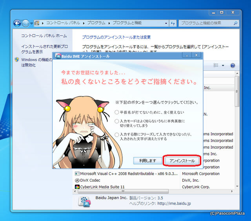Close the Control Panel window
The width and height of the screenshot is (251, 221).
coord(233,13)
